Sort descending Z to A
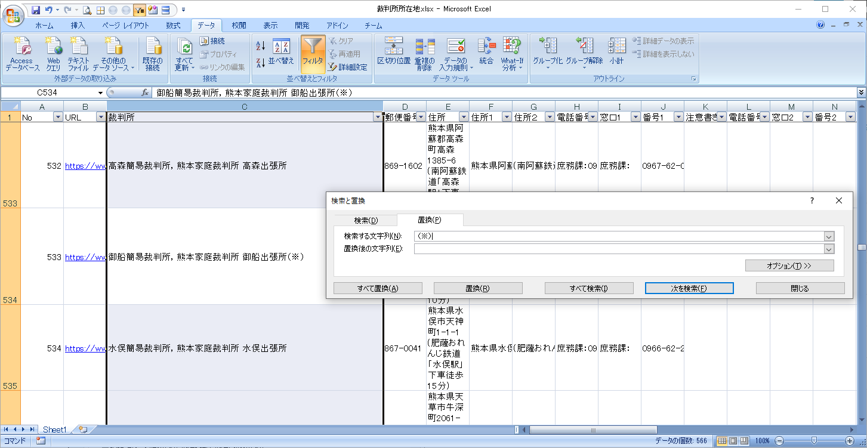 coord(261,63)
